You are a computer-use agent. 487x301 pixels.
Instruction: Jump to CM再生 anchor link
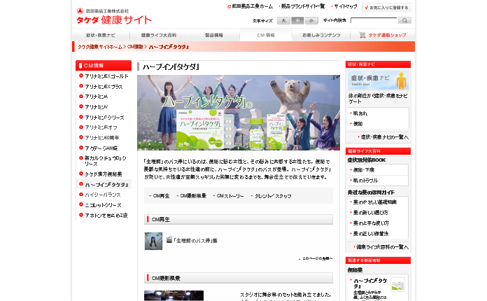click(x=161, y=196)
